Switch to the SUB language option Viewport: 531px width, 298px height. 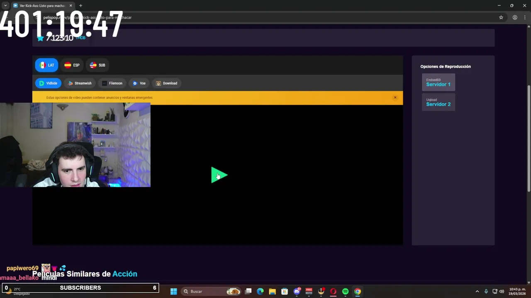(x=97, y=65)
